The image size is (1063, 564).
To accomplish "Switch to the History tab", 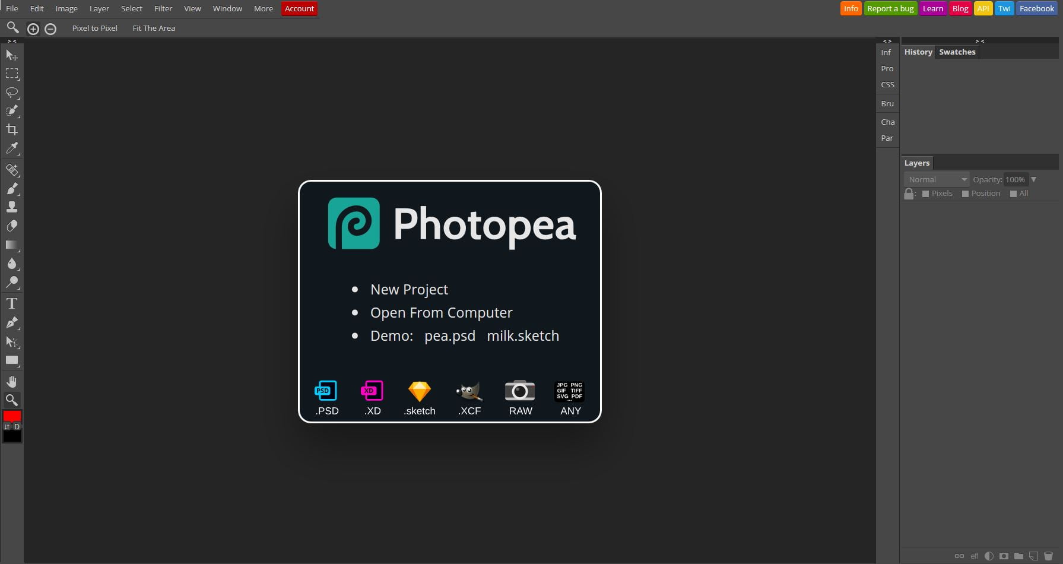I will point(918,52).
